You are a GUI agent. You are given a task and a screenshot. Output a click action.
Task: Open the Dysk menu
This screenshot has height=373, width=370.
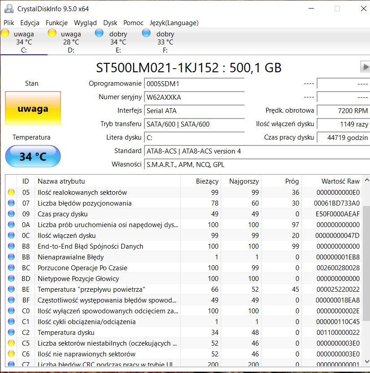[110, 23]
